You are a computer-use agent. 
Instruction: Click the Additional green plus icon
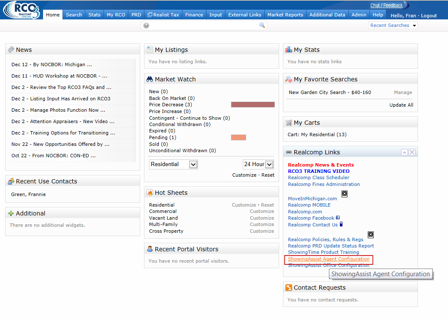click(x=11, y=213)
